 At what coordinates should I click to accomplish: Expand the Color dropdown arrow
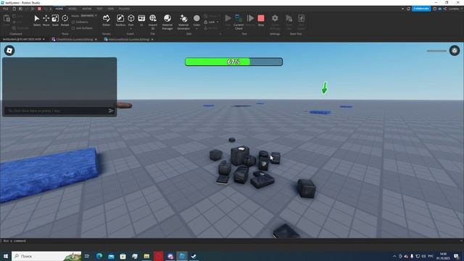[x=196, y=29]
